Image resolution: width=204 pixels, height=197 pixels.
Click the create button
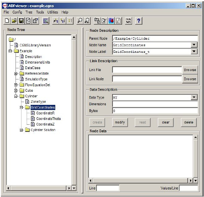click(97, 122)
